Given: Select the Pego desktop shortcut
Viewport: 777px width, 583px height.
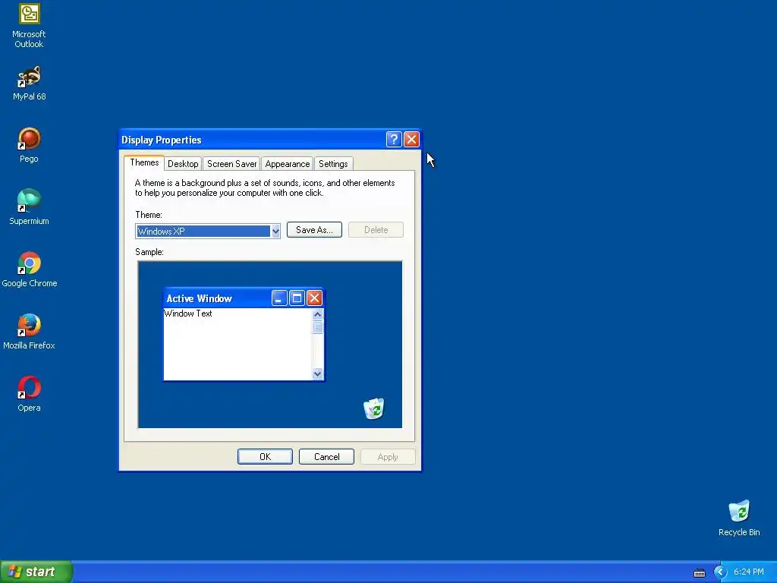Looking at the screenshot, I should coord(29,145).
